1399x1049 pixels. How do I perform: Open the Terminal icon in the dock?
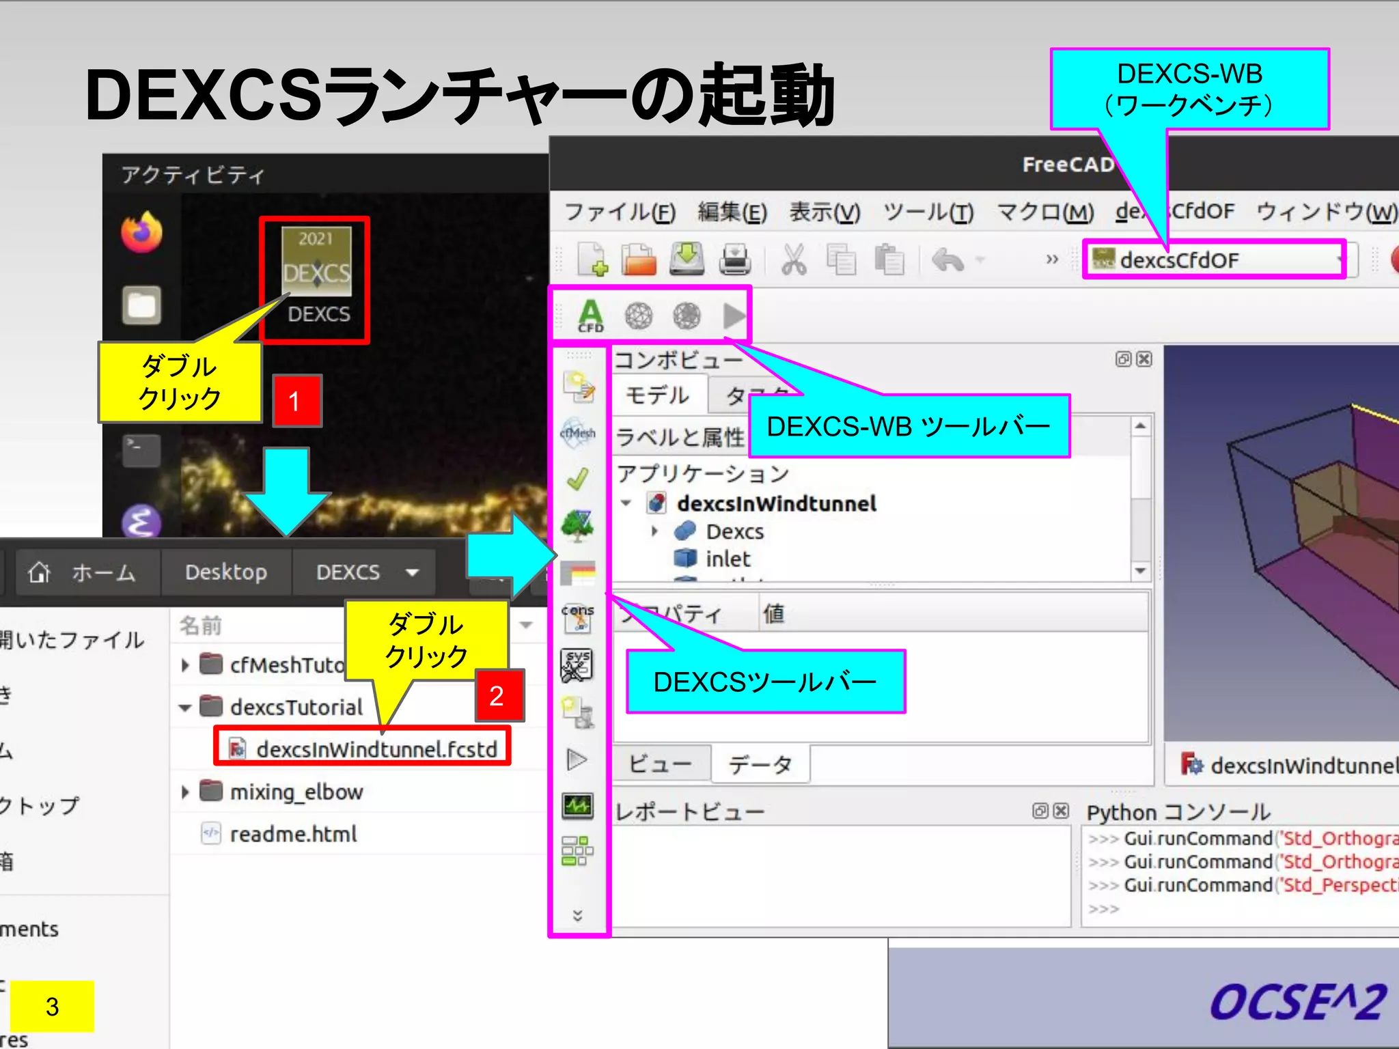(141, 450)
